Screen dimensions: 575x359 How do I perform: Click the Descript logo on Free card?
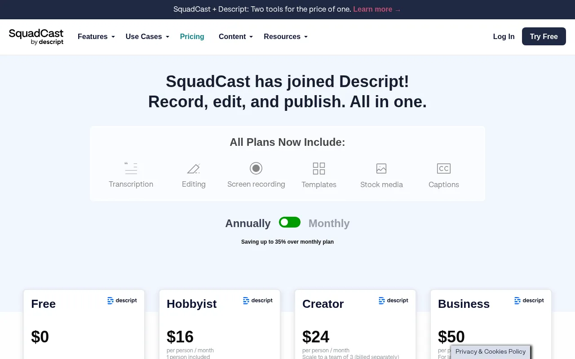pyautogui.click(x=122, y=301)
